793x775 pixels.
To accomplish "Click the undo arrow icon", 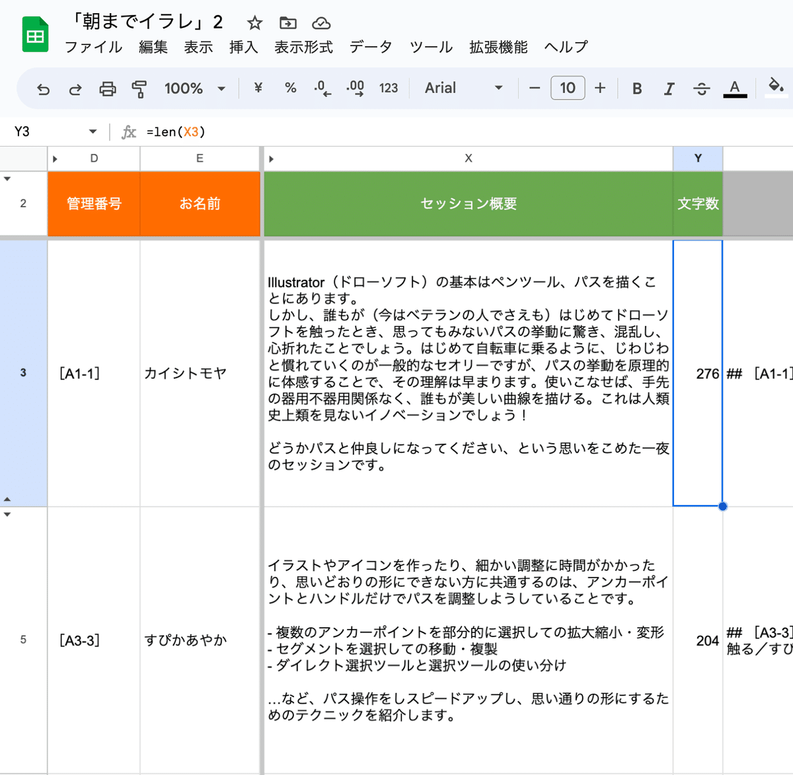I will (x=44, y=88).
